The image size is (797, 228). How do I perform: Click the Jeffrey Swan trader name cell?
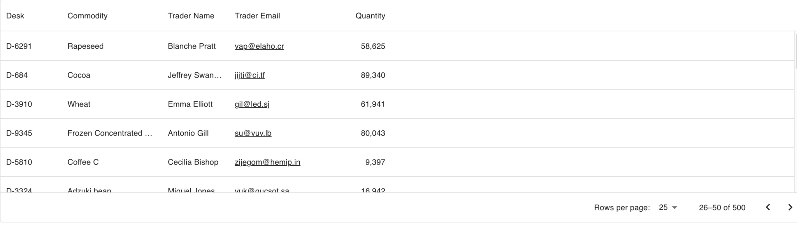[195, 75]
